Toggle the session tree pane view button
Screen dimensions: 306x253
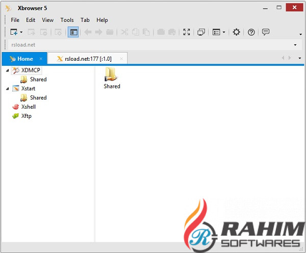[x=73, y=32]
